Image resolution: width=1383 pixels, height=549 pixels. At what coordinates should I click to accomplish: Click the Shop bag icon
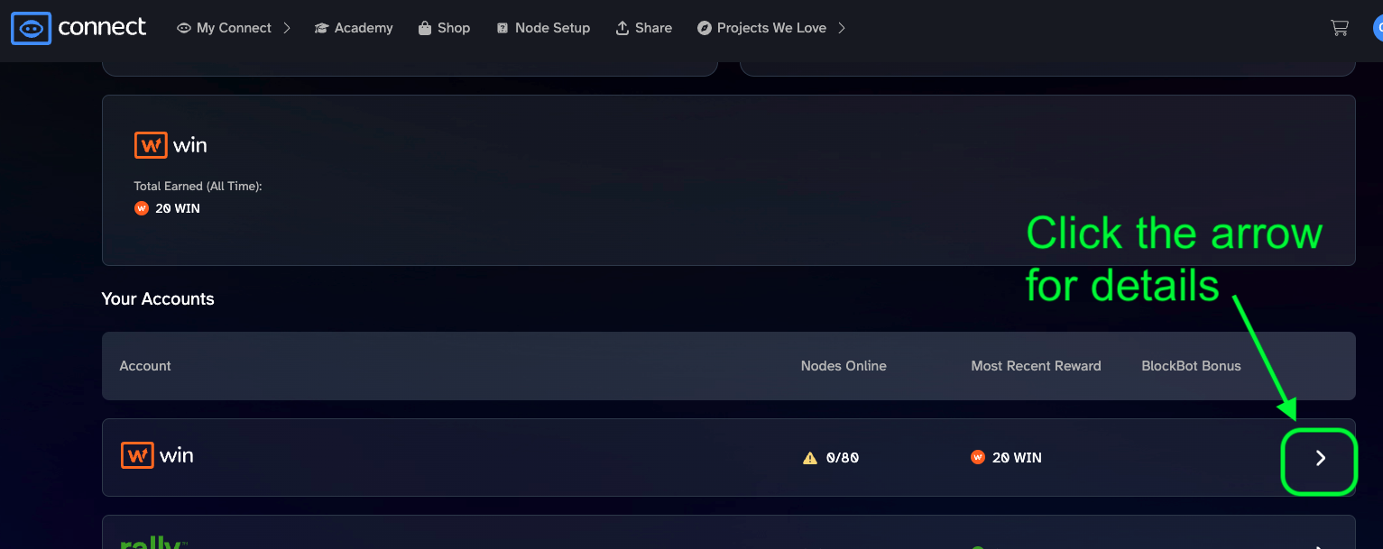tap(425, 28)
